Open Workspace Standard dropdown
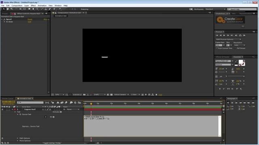The image size is (259, 145). pyautogui.click(x=215, y=9)
